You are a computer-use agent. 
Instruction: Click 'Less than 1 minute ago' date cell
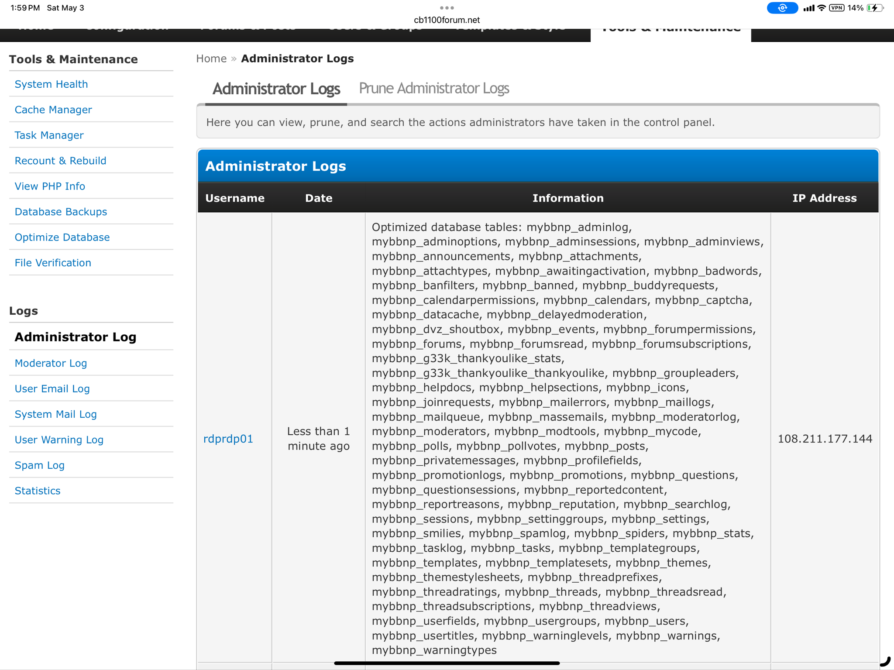click(319, 439)
